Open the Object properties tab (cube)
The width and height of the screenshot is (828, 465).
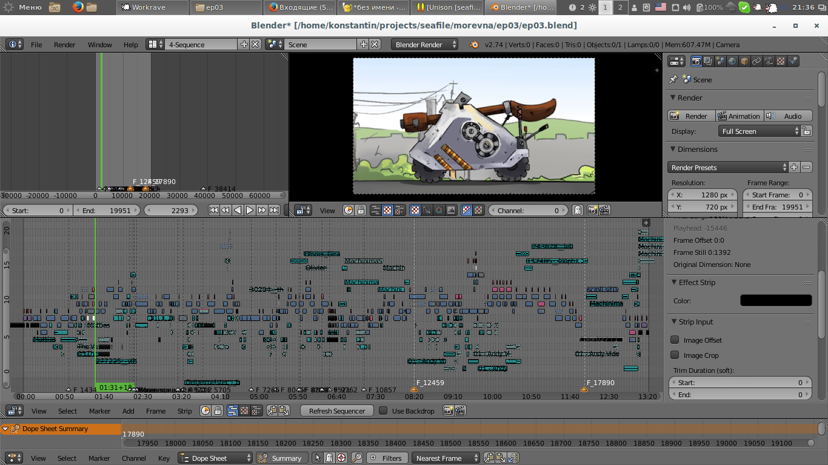tap(744, 61)
